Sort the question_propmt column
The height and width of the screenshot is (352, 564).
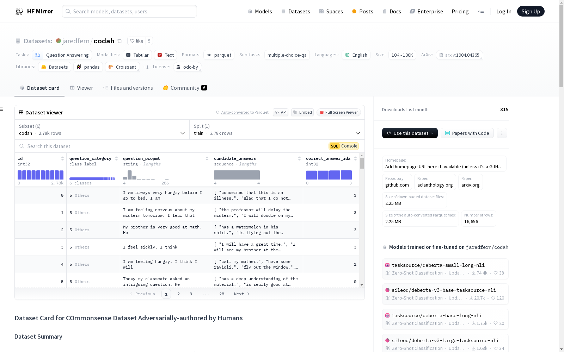(x=207, y=158)
